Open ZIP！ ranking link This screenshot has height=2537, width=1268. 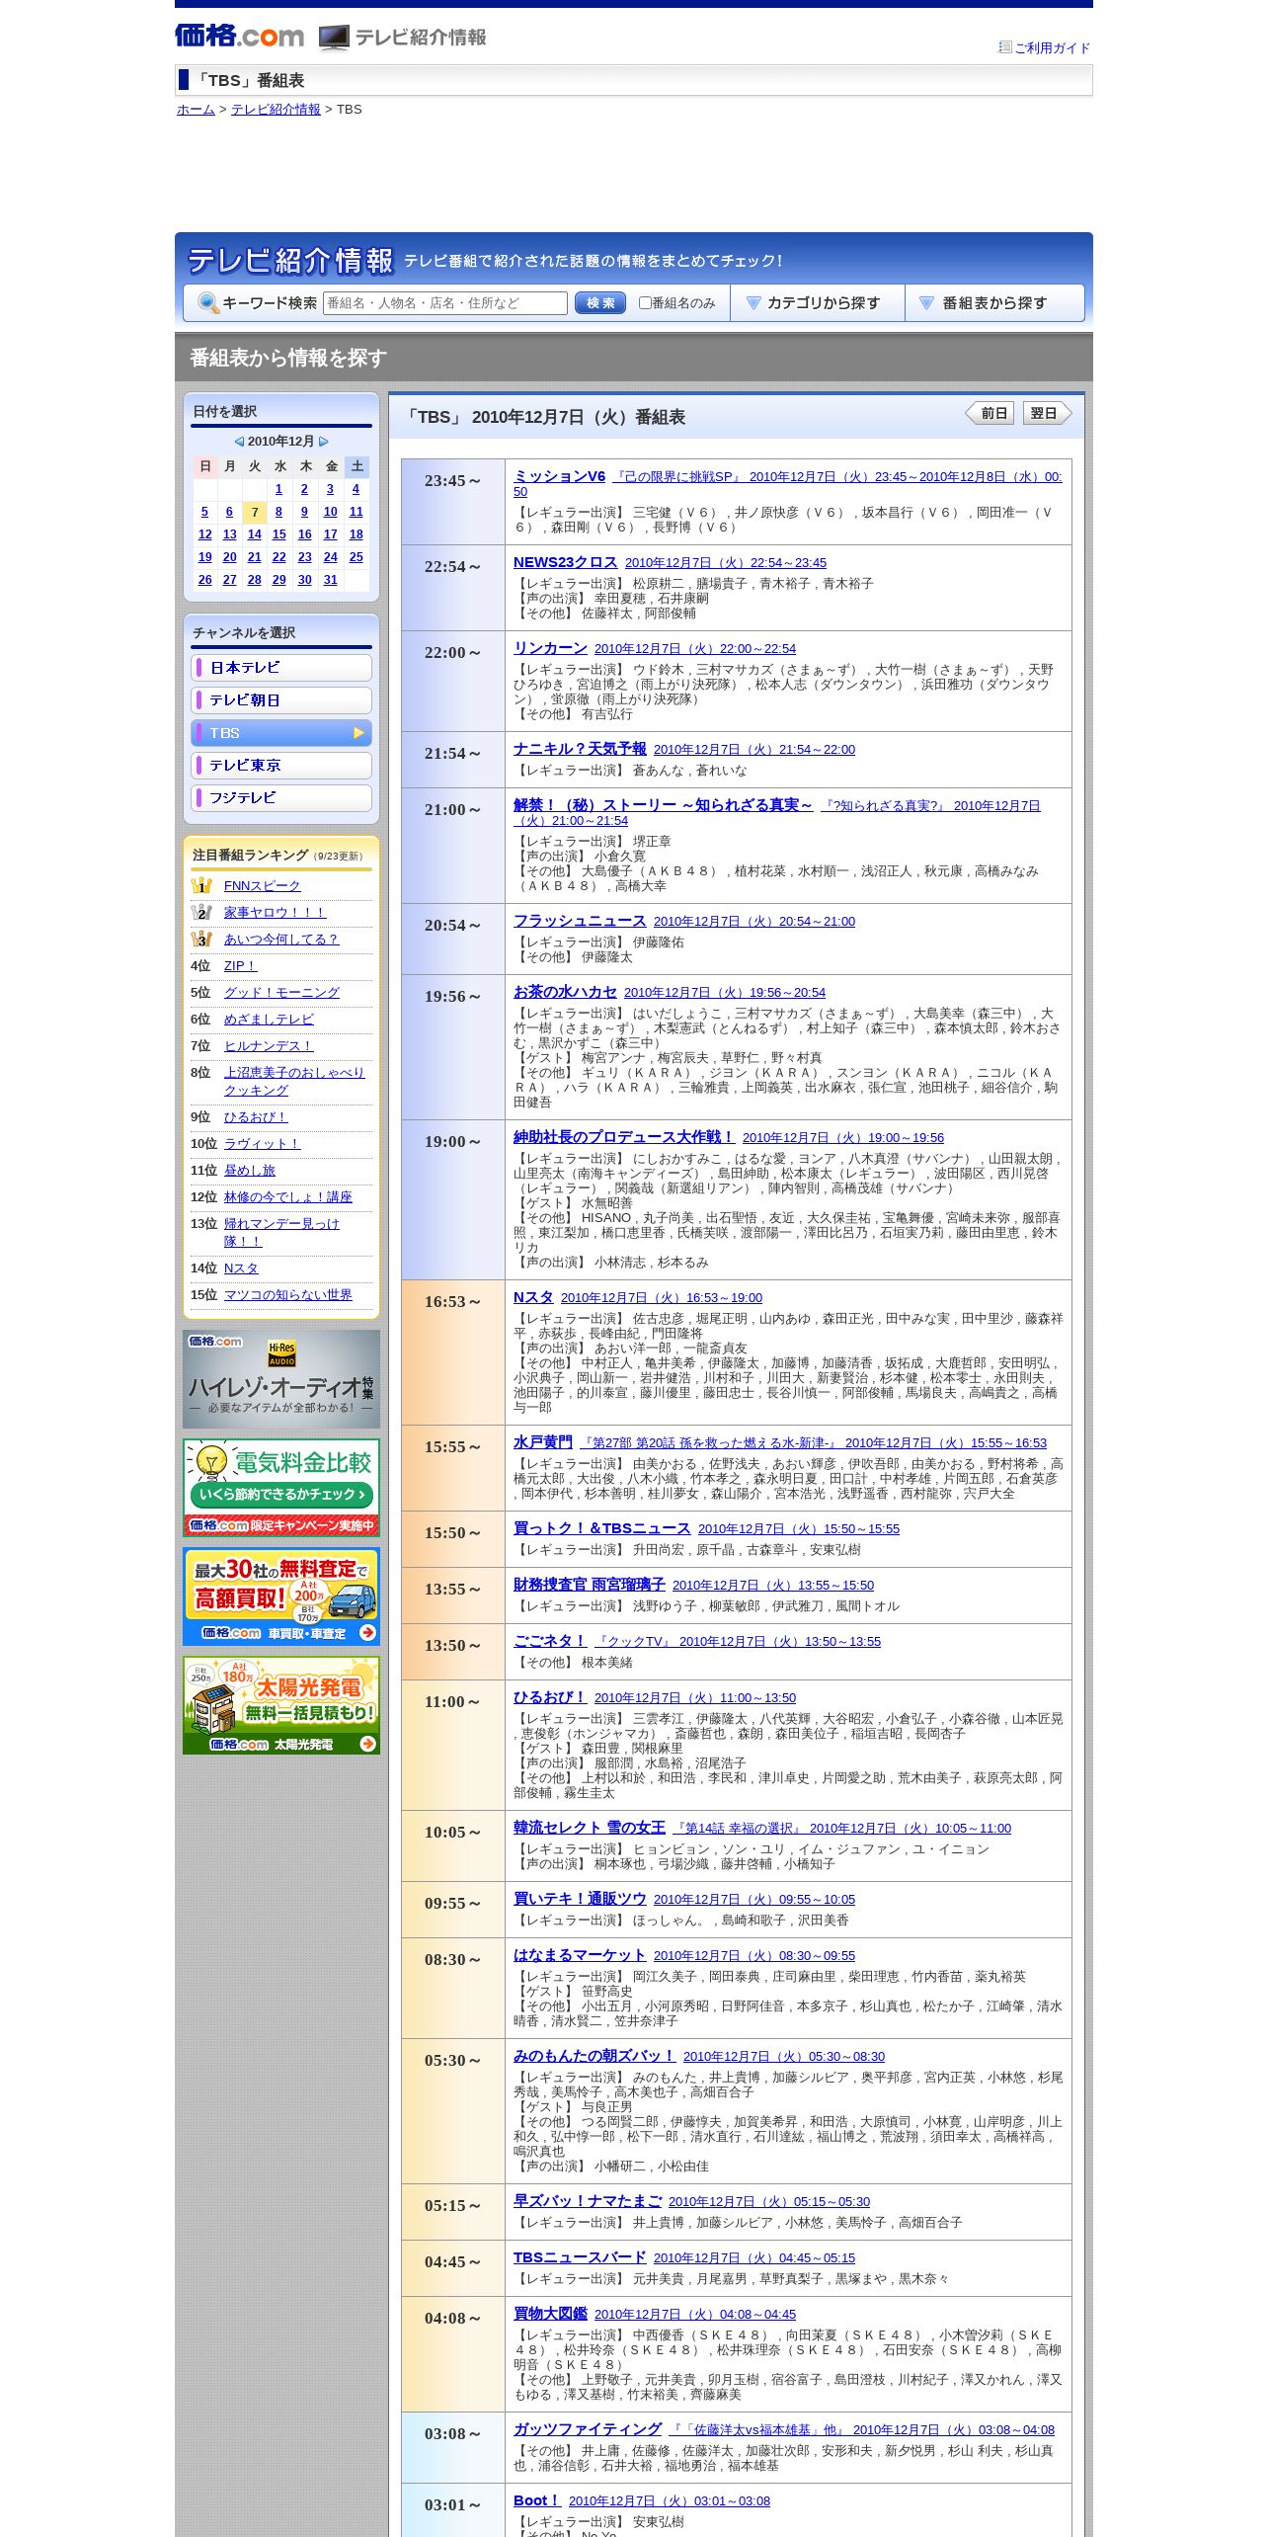point(240,966)
